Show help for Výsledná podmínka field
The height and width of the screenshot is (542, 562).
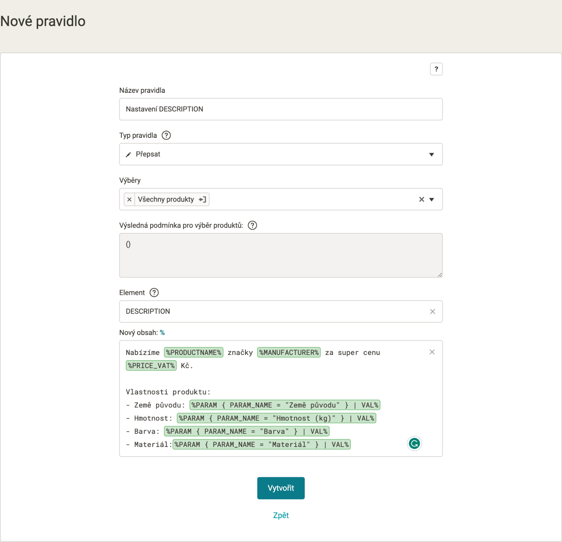point(253,225)
